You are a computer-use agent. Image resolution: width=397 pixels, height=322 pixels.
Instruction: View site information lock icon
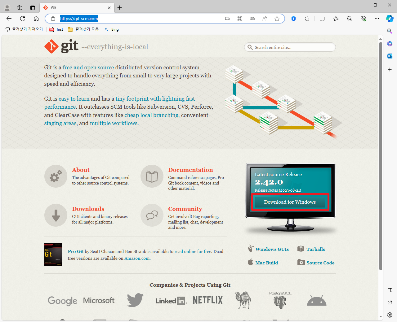click(x=53, y=19)
